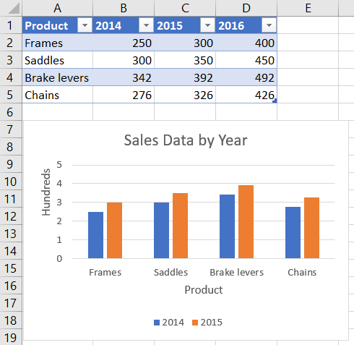Image resolution: width=354 pixels, height=345 pixels.
Task: Select the orange 2015 bar for Chains
Action: pos(311,228)
